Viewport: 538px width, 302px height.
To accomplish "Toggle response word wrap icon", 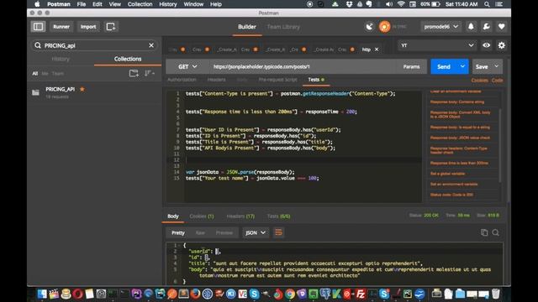I will pos(278,232).
